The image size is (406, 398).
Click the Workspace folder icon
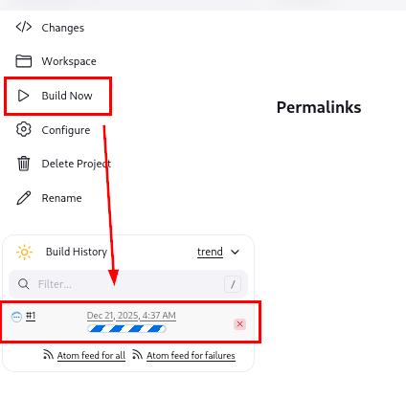24,61
